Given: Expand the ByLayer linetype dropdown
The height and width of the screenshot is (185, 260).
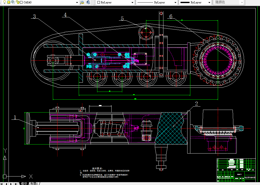Looking at the screenshot, I should coord(175,3).
